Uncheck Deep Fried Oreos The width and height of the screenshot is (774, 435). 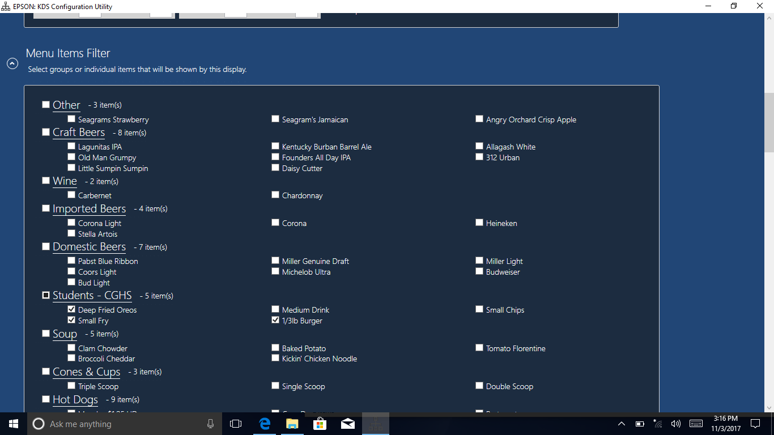tap(71, 309)
